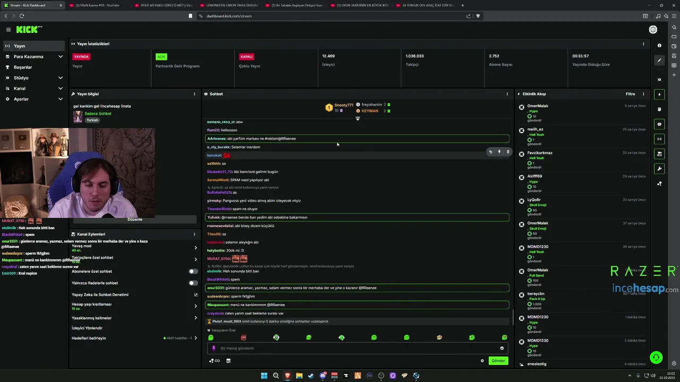This screenshot has height=382, width=680.
Task: Delete the hovered chat message
Action: (507, 152)
